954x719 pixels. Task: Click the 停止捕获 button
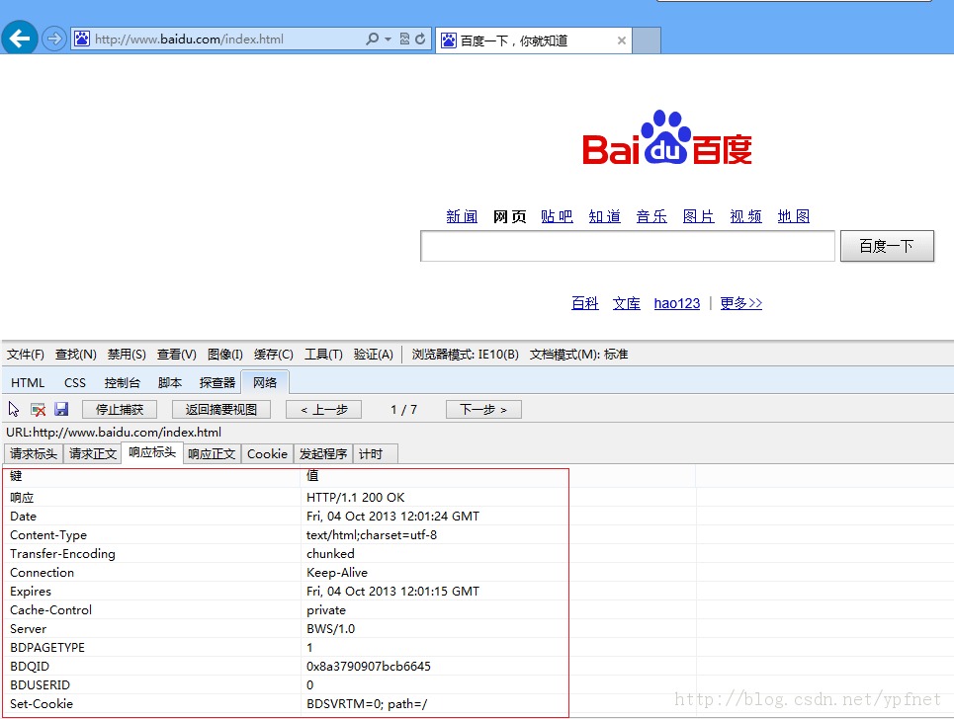120,410
